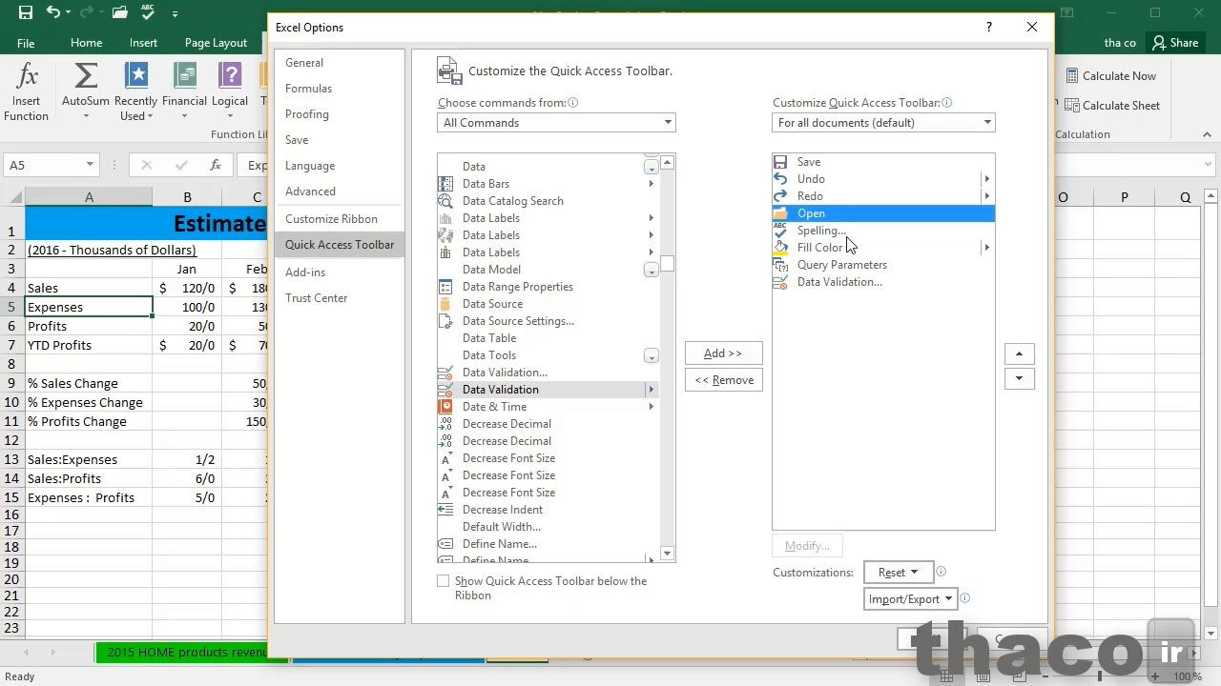This screenshot has height=686, width=1221.
Task: Open the For all documents dropdown
Action: [883, 122]
